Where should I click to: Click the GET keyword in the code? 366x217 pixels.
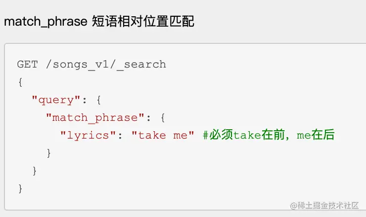(x=27, y=64)
